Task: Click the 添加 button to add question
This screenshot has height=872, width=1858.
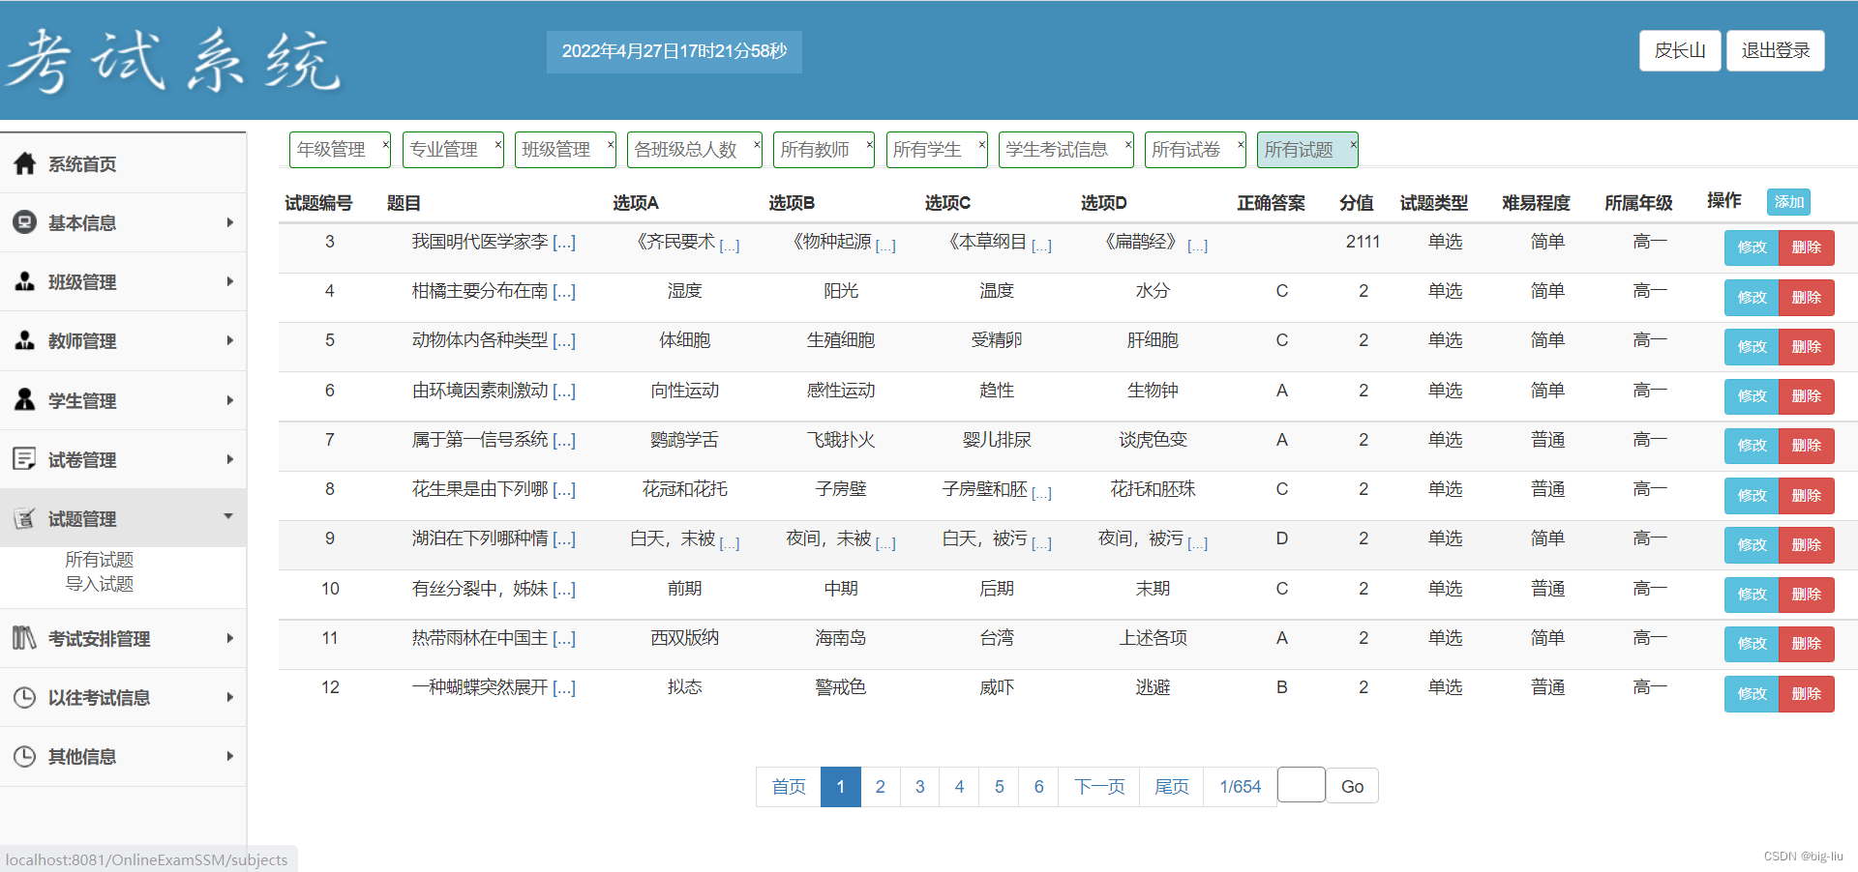Action: click(1788, 202)
